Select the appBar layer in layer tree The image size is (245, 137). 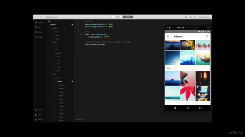coord(55,28)
